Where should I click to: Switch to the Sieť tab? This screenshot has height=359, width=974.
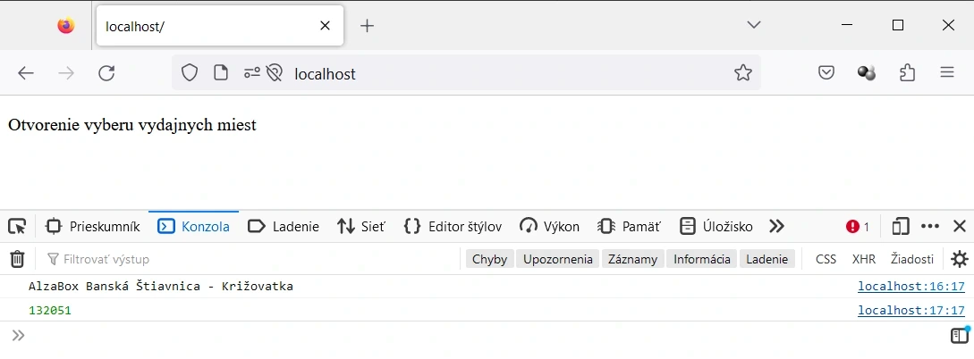point(361,226)
